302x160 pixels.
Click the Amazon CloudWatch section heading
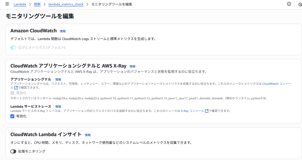point(34,31)
